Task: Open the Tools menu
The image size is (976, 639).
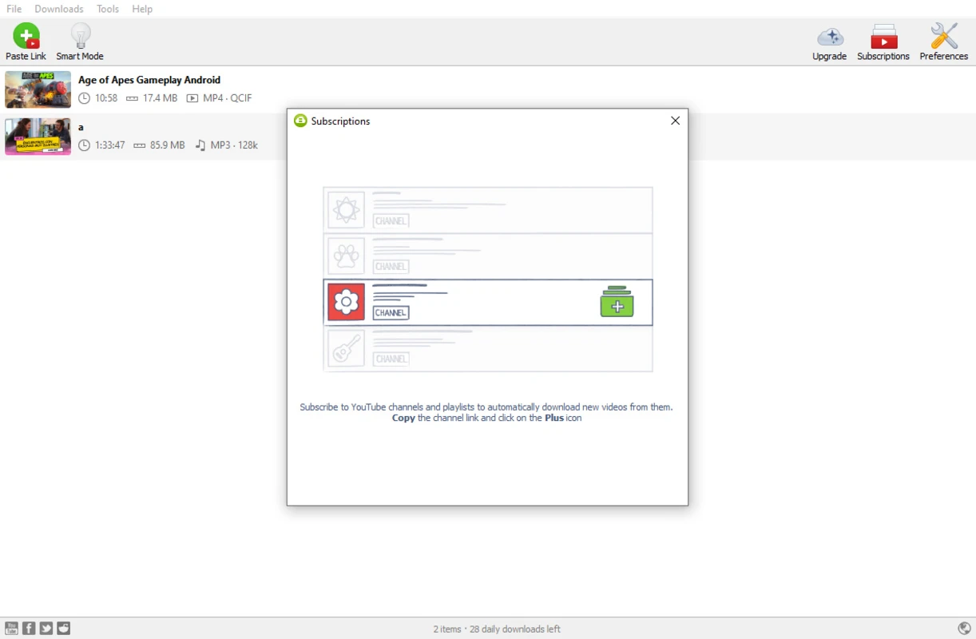Action: click(108, 9)
